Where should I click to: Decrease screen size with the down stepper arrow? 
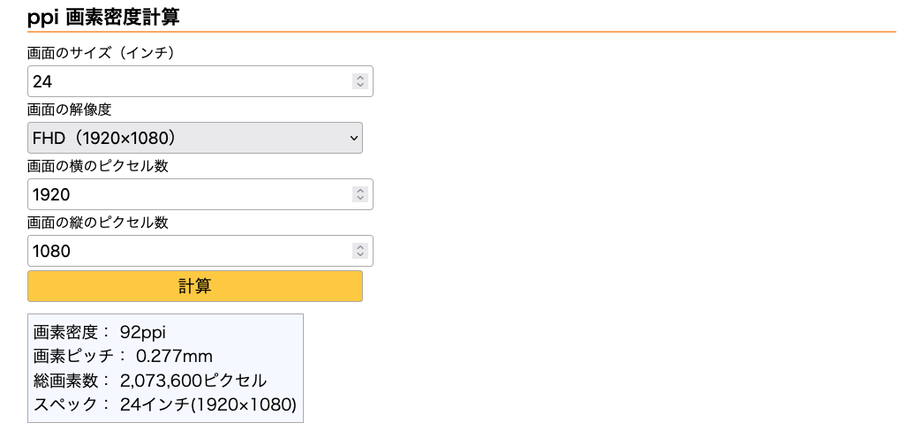tap(359, 86)
